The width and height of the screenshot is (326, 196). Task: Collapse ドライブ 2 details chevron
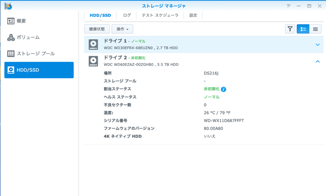tap(317, 61)
